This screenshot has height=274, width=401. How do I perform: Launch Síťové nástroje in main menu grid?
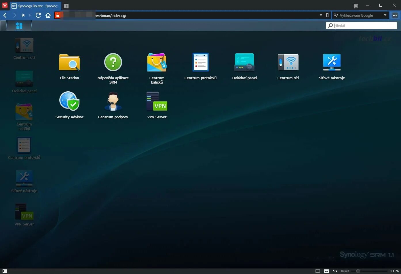tap(332, 66)
